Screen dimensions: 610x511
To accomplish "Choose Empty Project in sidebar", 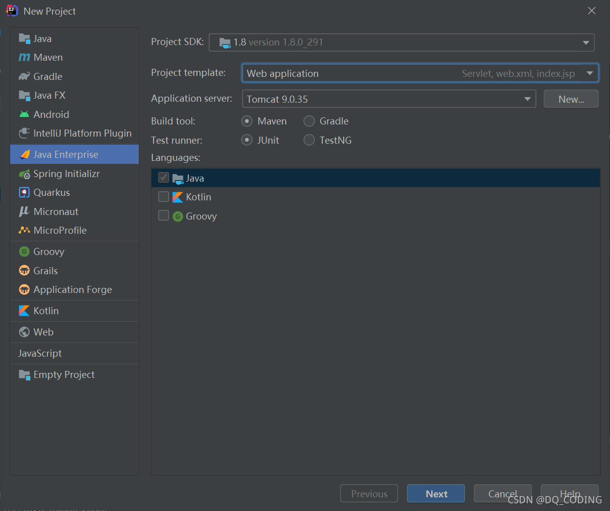I will (74, 375).
